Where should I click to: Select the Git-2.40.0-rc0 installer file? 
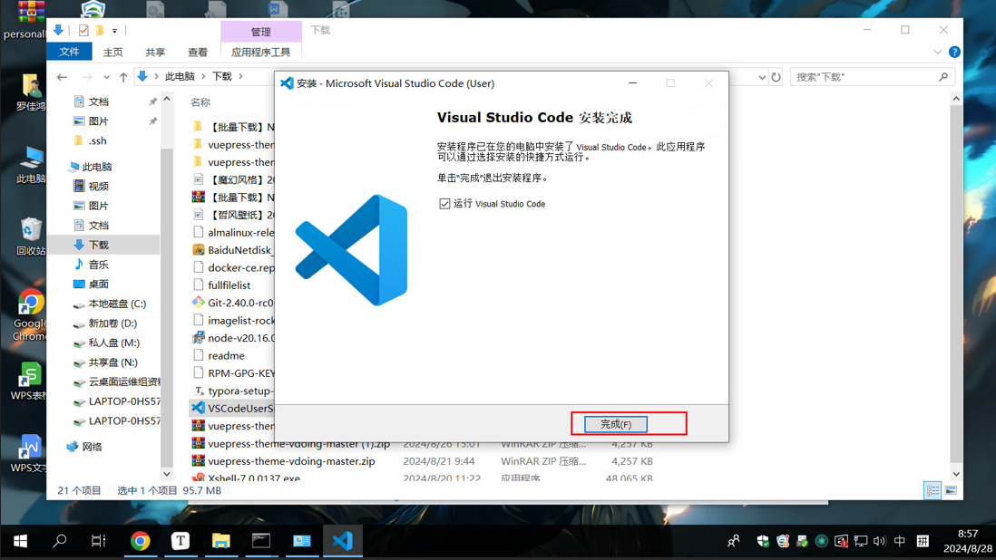[232, 303]
